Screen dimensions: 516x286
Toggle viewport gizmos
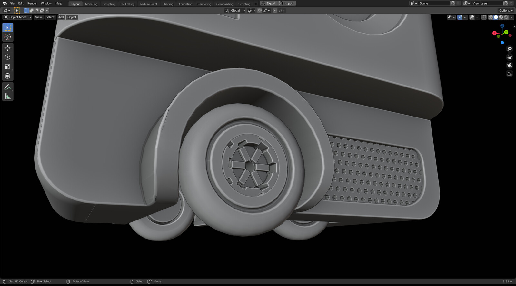(x=460, y=17)
